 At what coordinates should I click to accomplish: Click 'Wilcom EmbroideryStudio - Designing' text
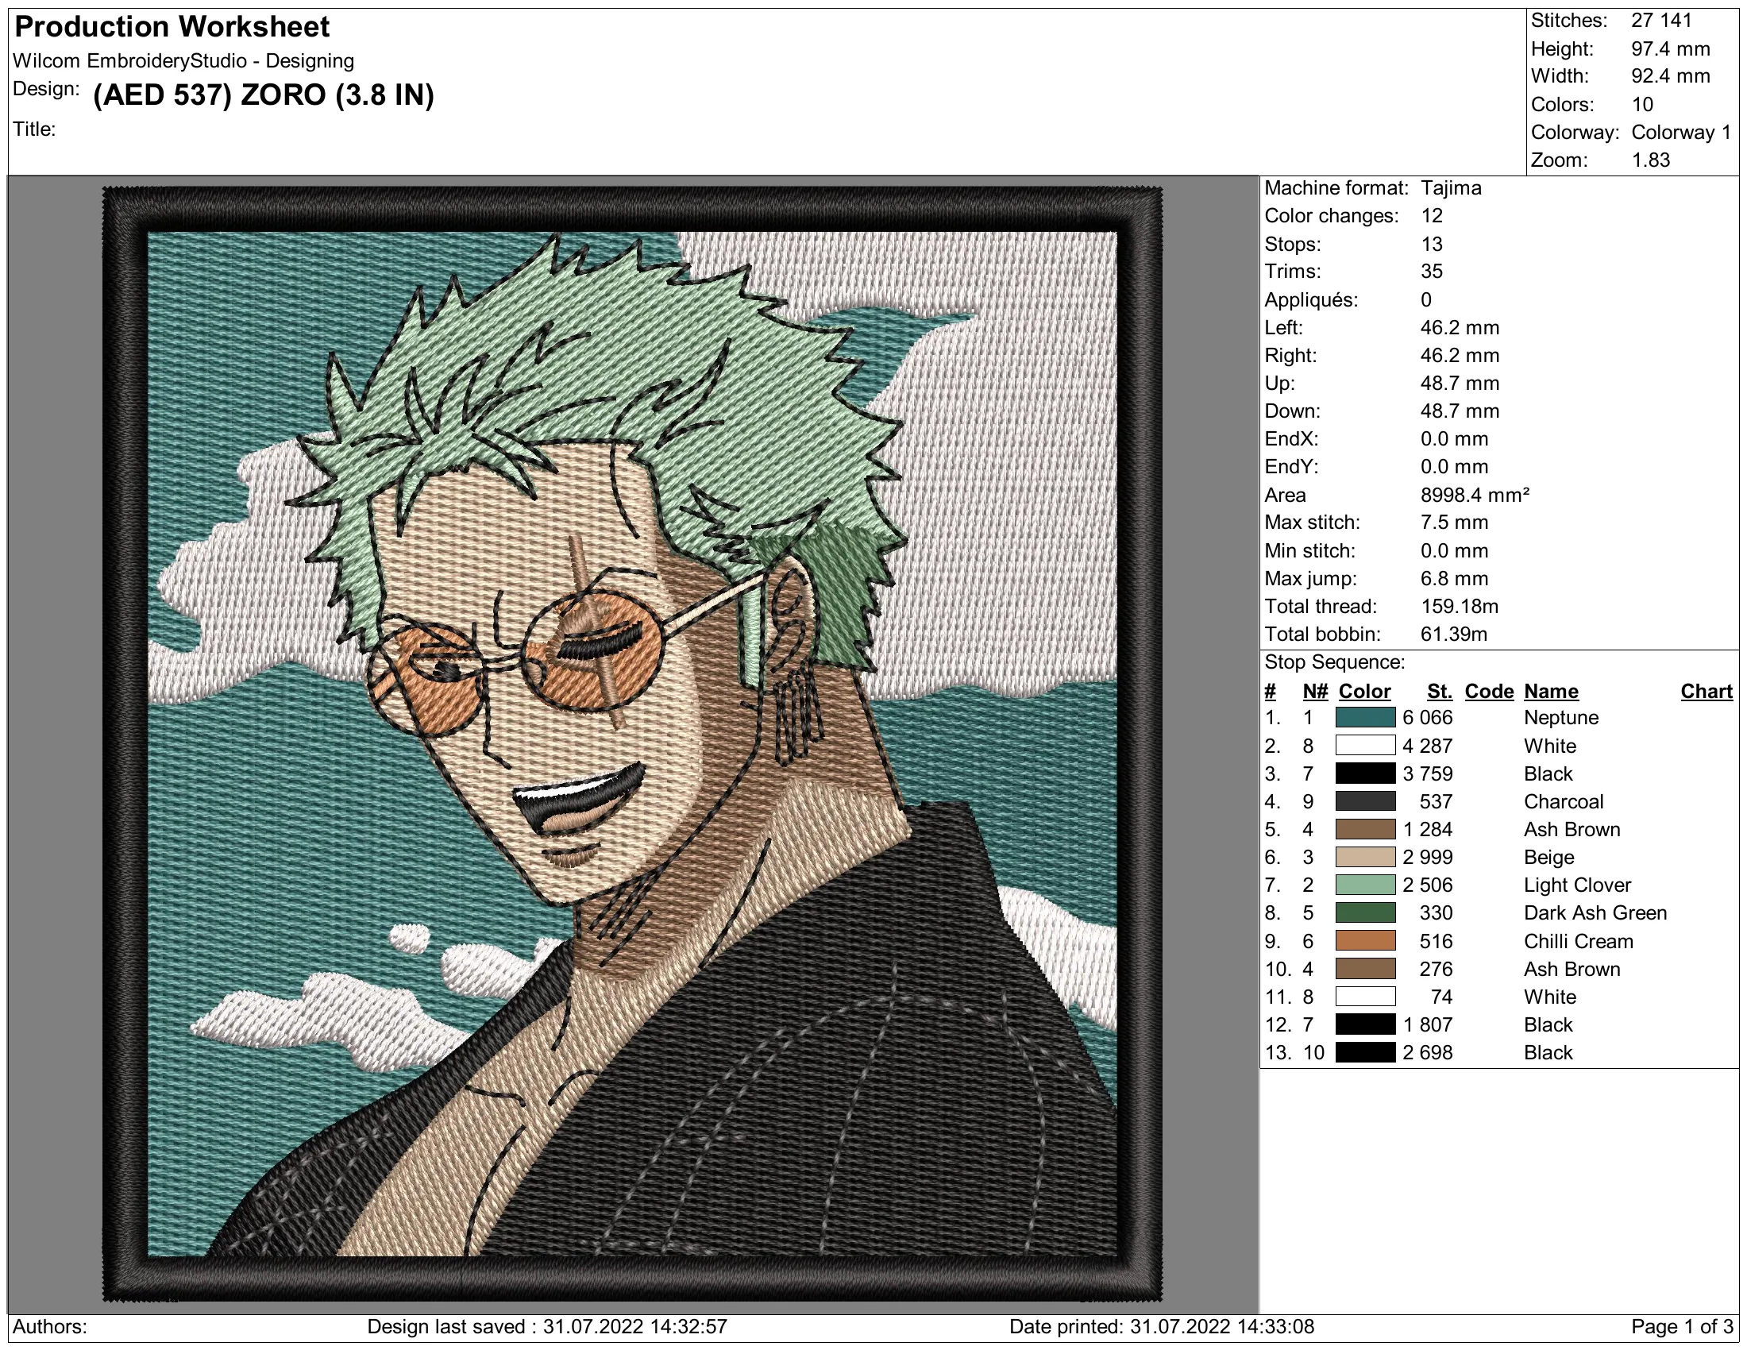(x=183, y=61)
